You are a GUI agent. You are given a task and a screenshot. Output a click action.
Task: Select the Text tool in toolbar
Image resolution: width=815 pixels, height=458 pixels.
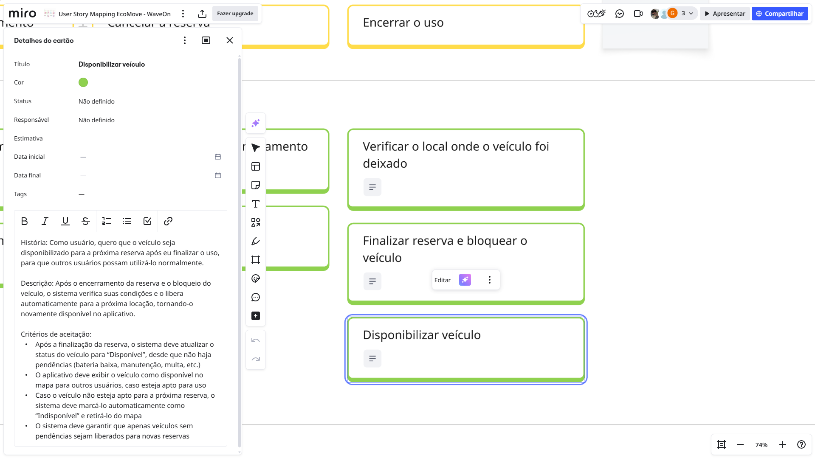255,204
